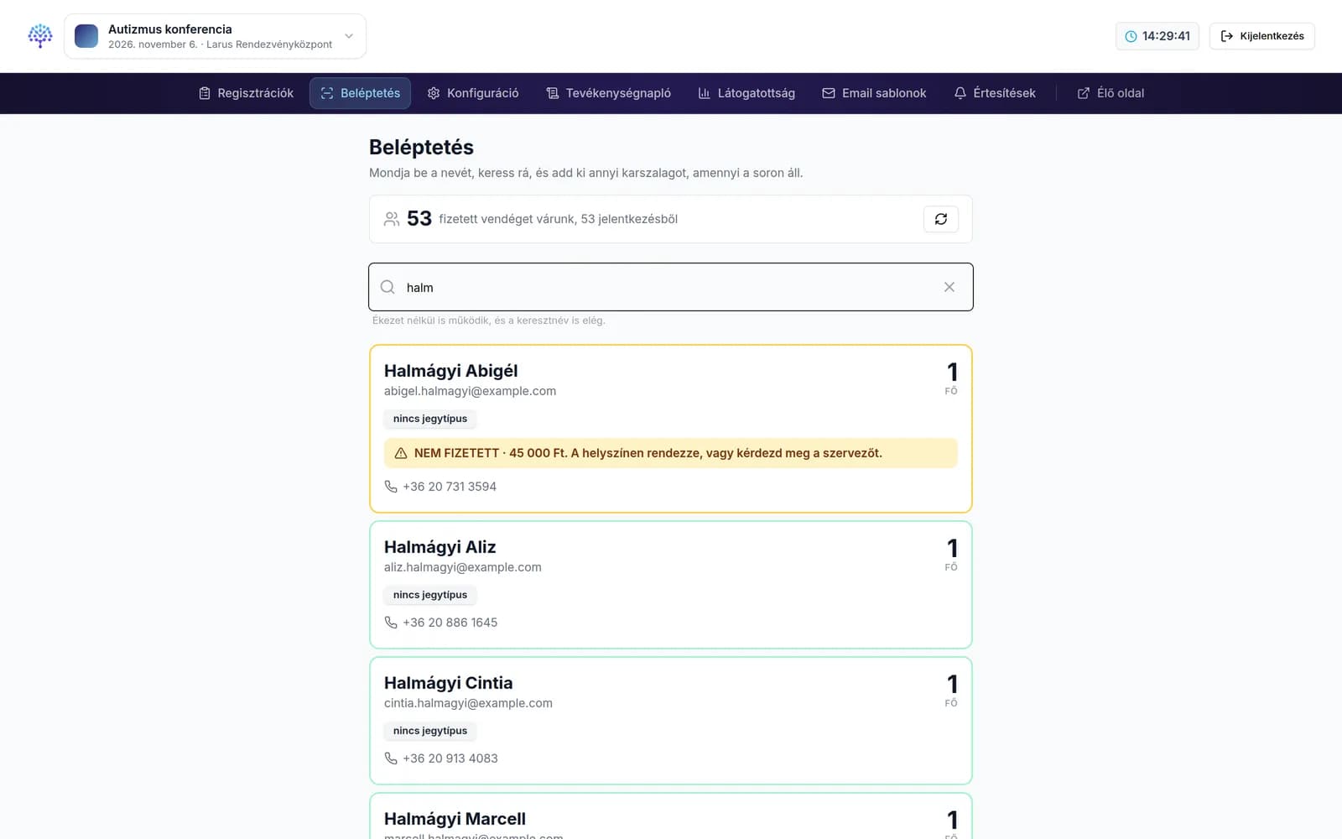Click the NEM FIZETETT warning banner
Image resolution: width=1342 pixels, height=839 pixels.
pyautogui.click(x=671, y=453)
